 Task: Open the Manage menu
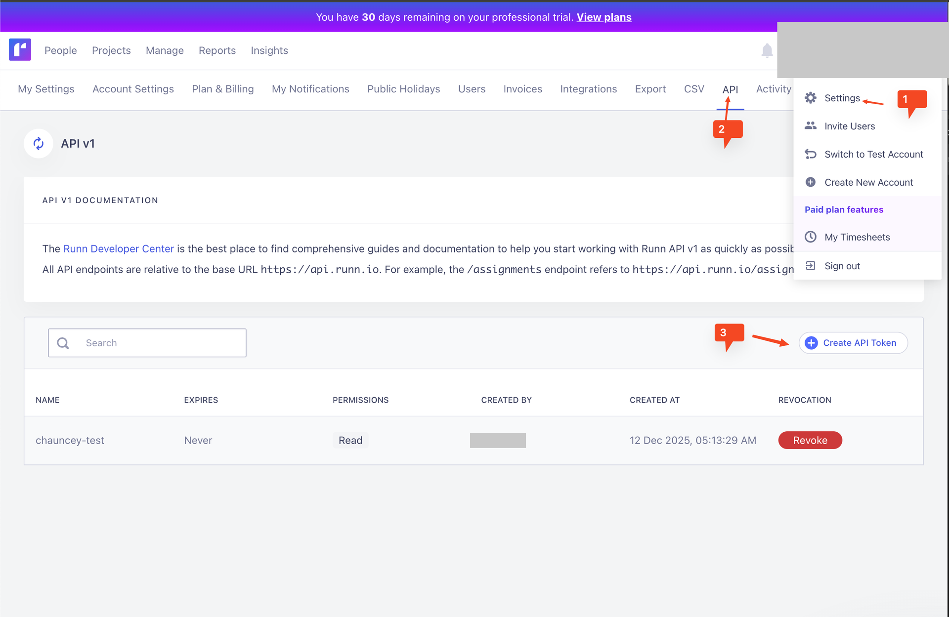click(165, 50)
